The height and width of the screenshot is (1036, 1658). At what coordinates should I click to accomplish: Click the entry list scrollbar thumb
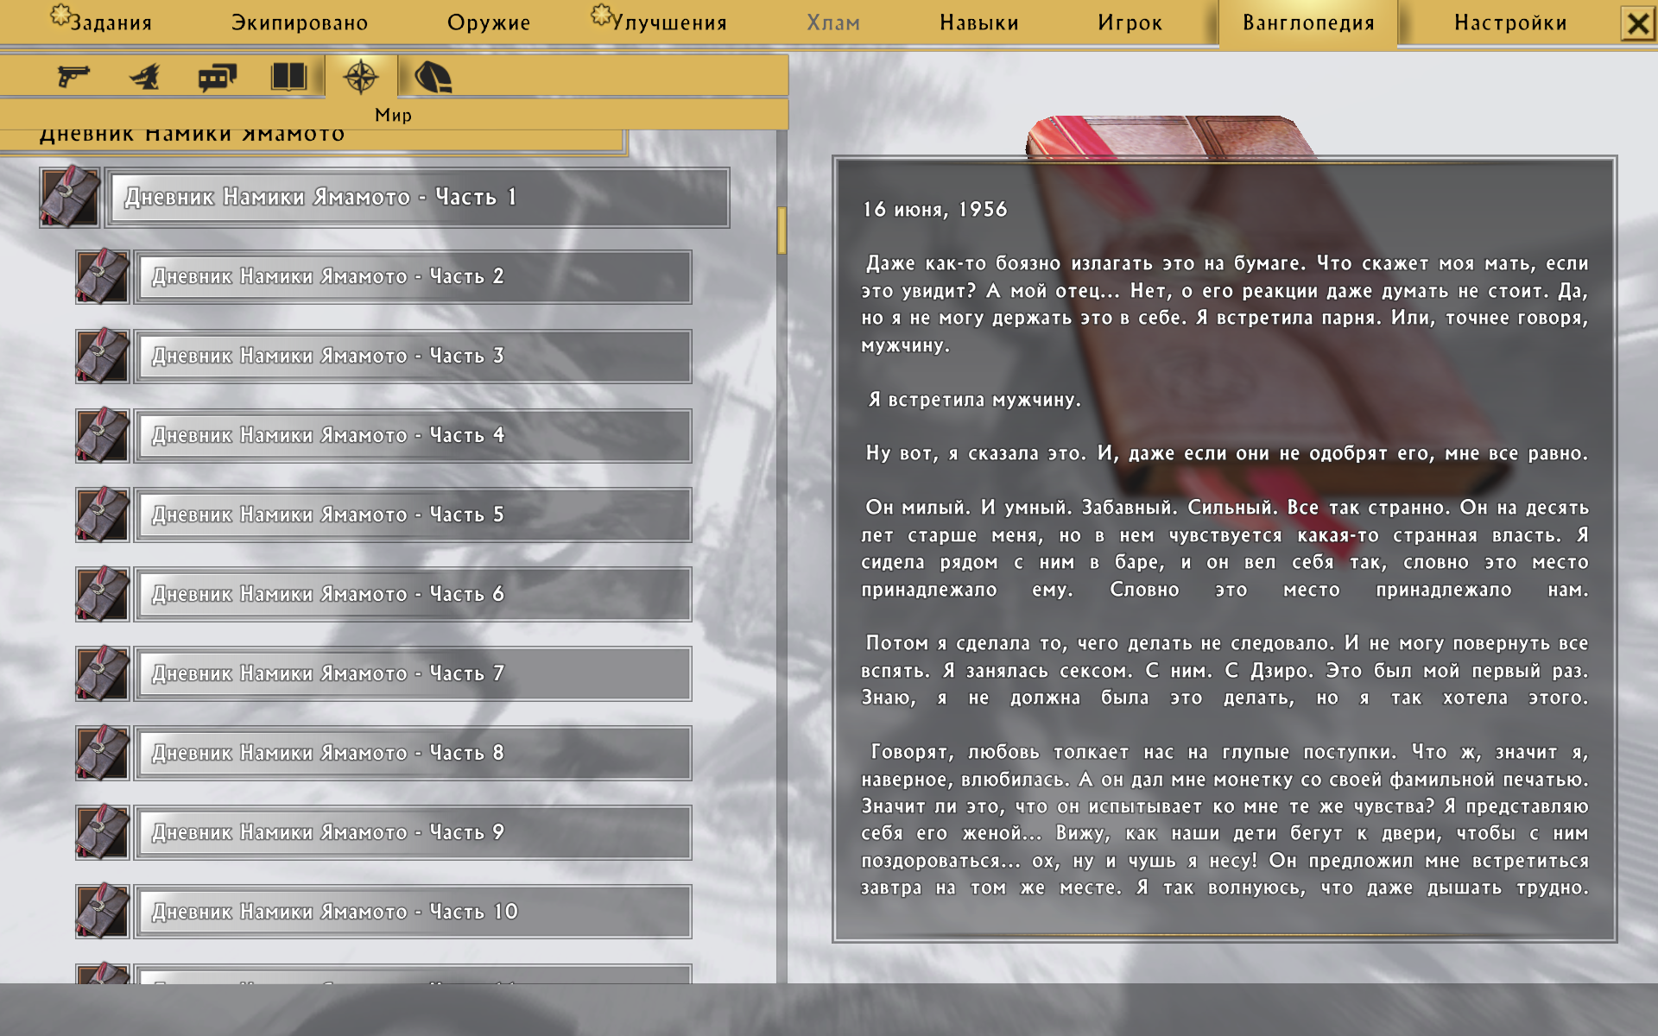(782, 231)
